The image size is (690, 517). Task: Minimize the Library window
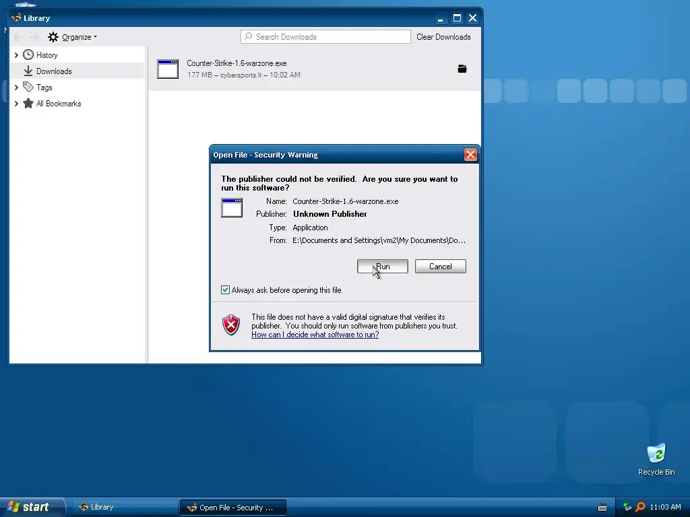pos(440,18)
